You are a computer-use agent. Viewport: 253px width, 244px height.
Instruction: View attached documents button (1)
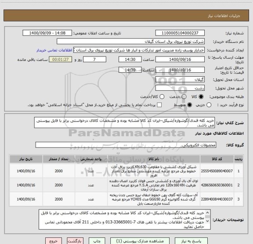click(140, 241)
